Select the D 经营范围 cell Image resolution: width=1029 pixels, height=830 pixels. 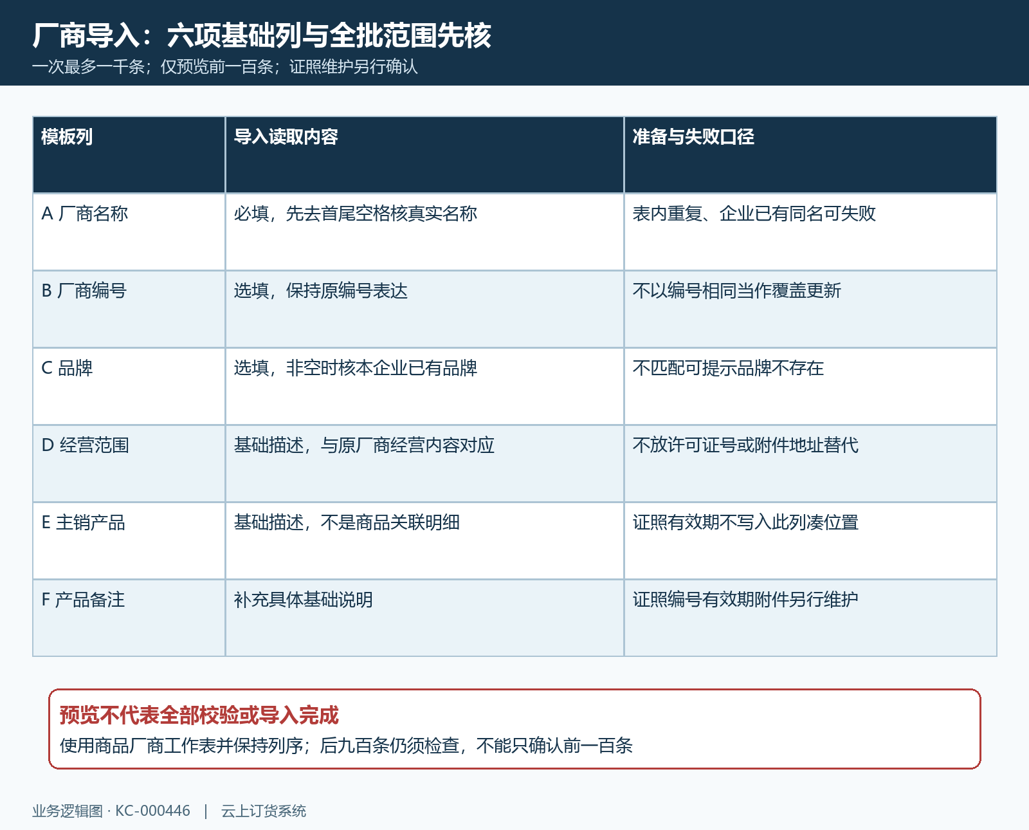coord(129,464)
